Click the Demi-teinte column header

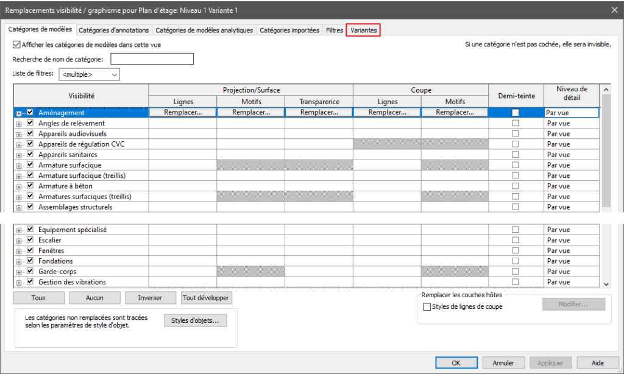516,96
